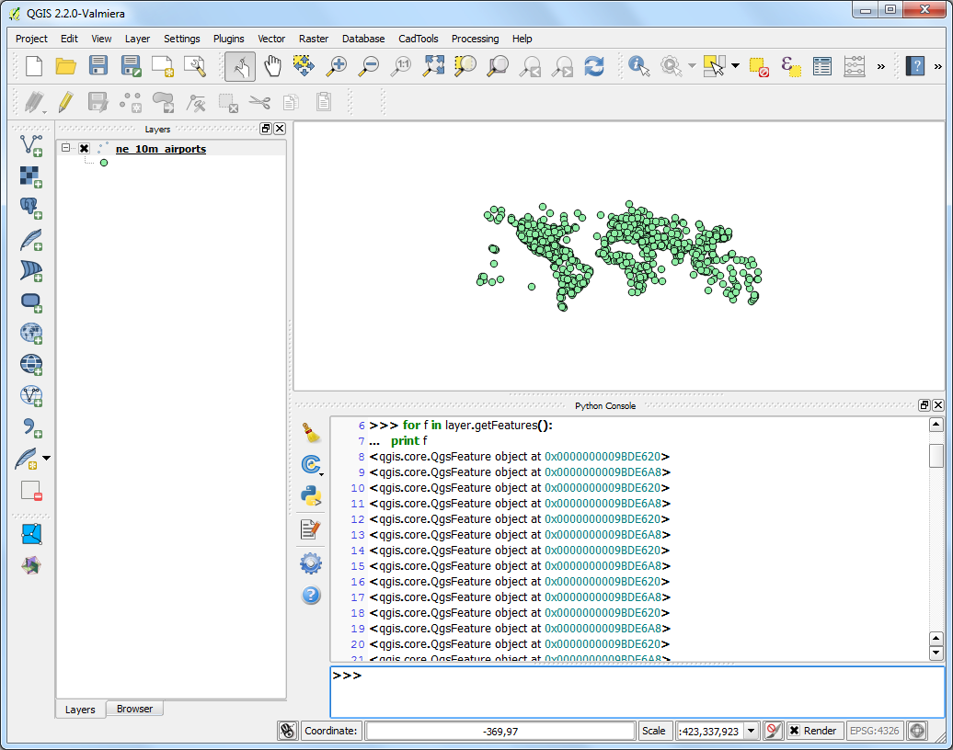Open Python console settings gear icon

(x=311, y=563)
